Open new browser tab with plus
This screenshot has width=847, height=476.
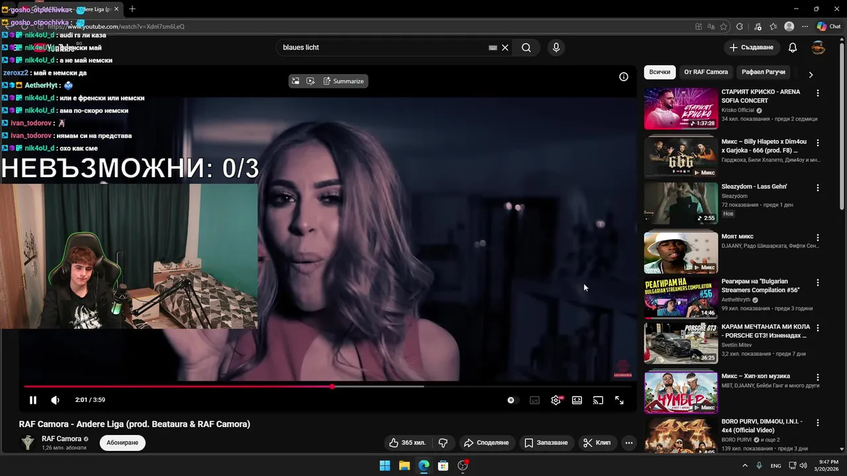[x=132, y=9]
